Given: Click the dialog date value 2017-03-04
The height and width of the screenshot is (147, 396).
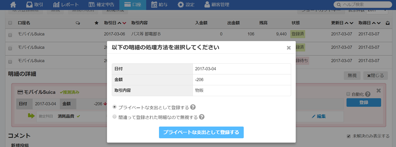Looking at the screenshot, I should pyautogui.click(x=206, y=69).
